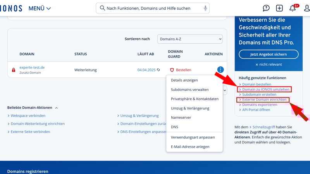
Task: Click the plus add icon in header
Action: 279,8
